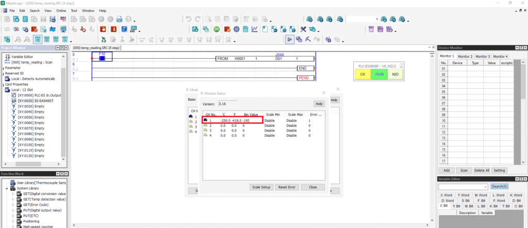Click the FROM H0001 instruction block
The height and width of the screenshot is (228, 528).
click(265, 59)
